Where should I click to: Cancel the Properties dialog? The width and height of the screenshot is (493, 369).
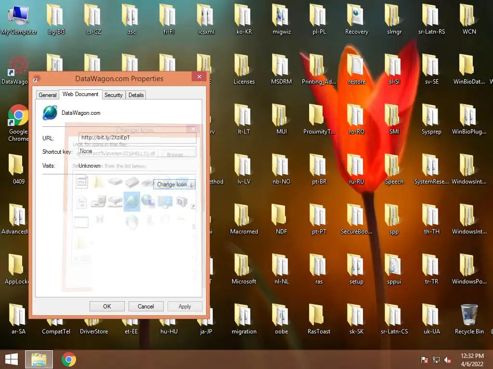coord(146,306)
